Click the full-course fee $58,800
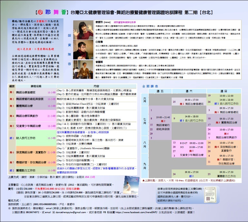 pos(28,189)
